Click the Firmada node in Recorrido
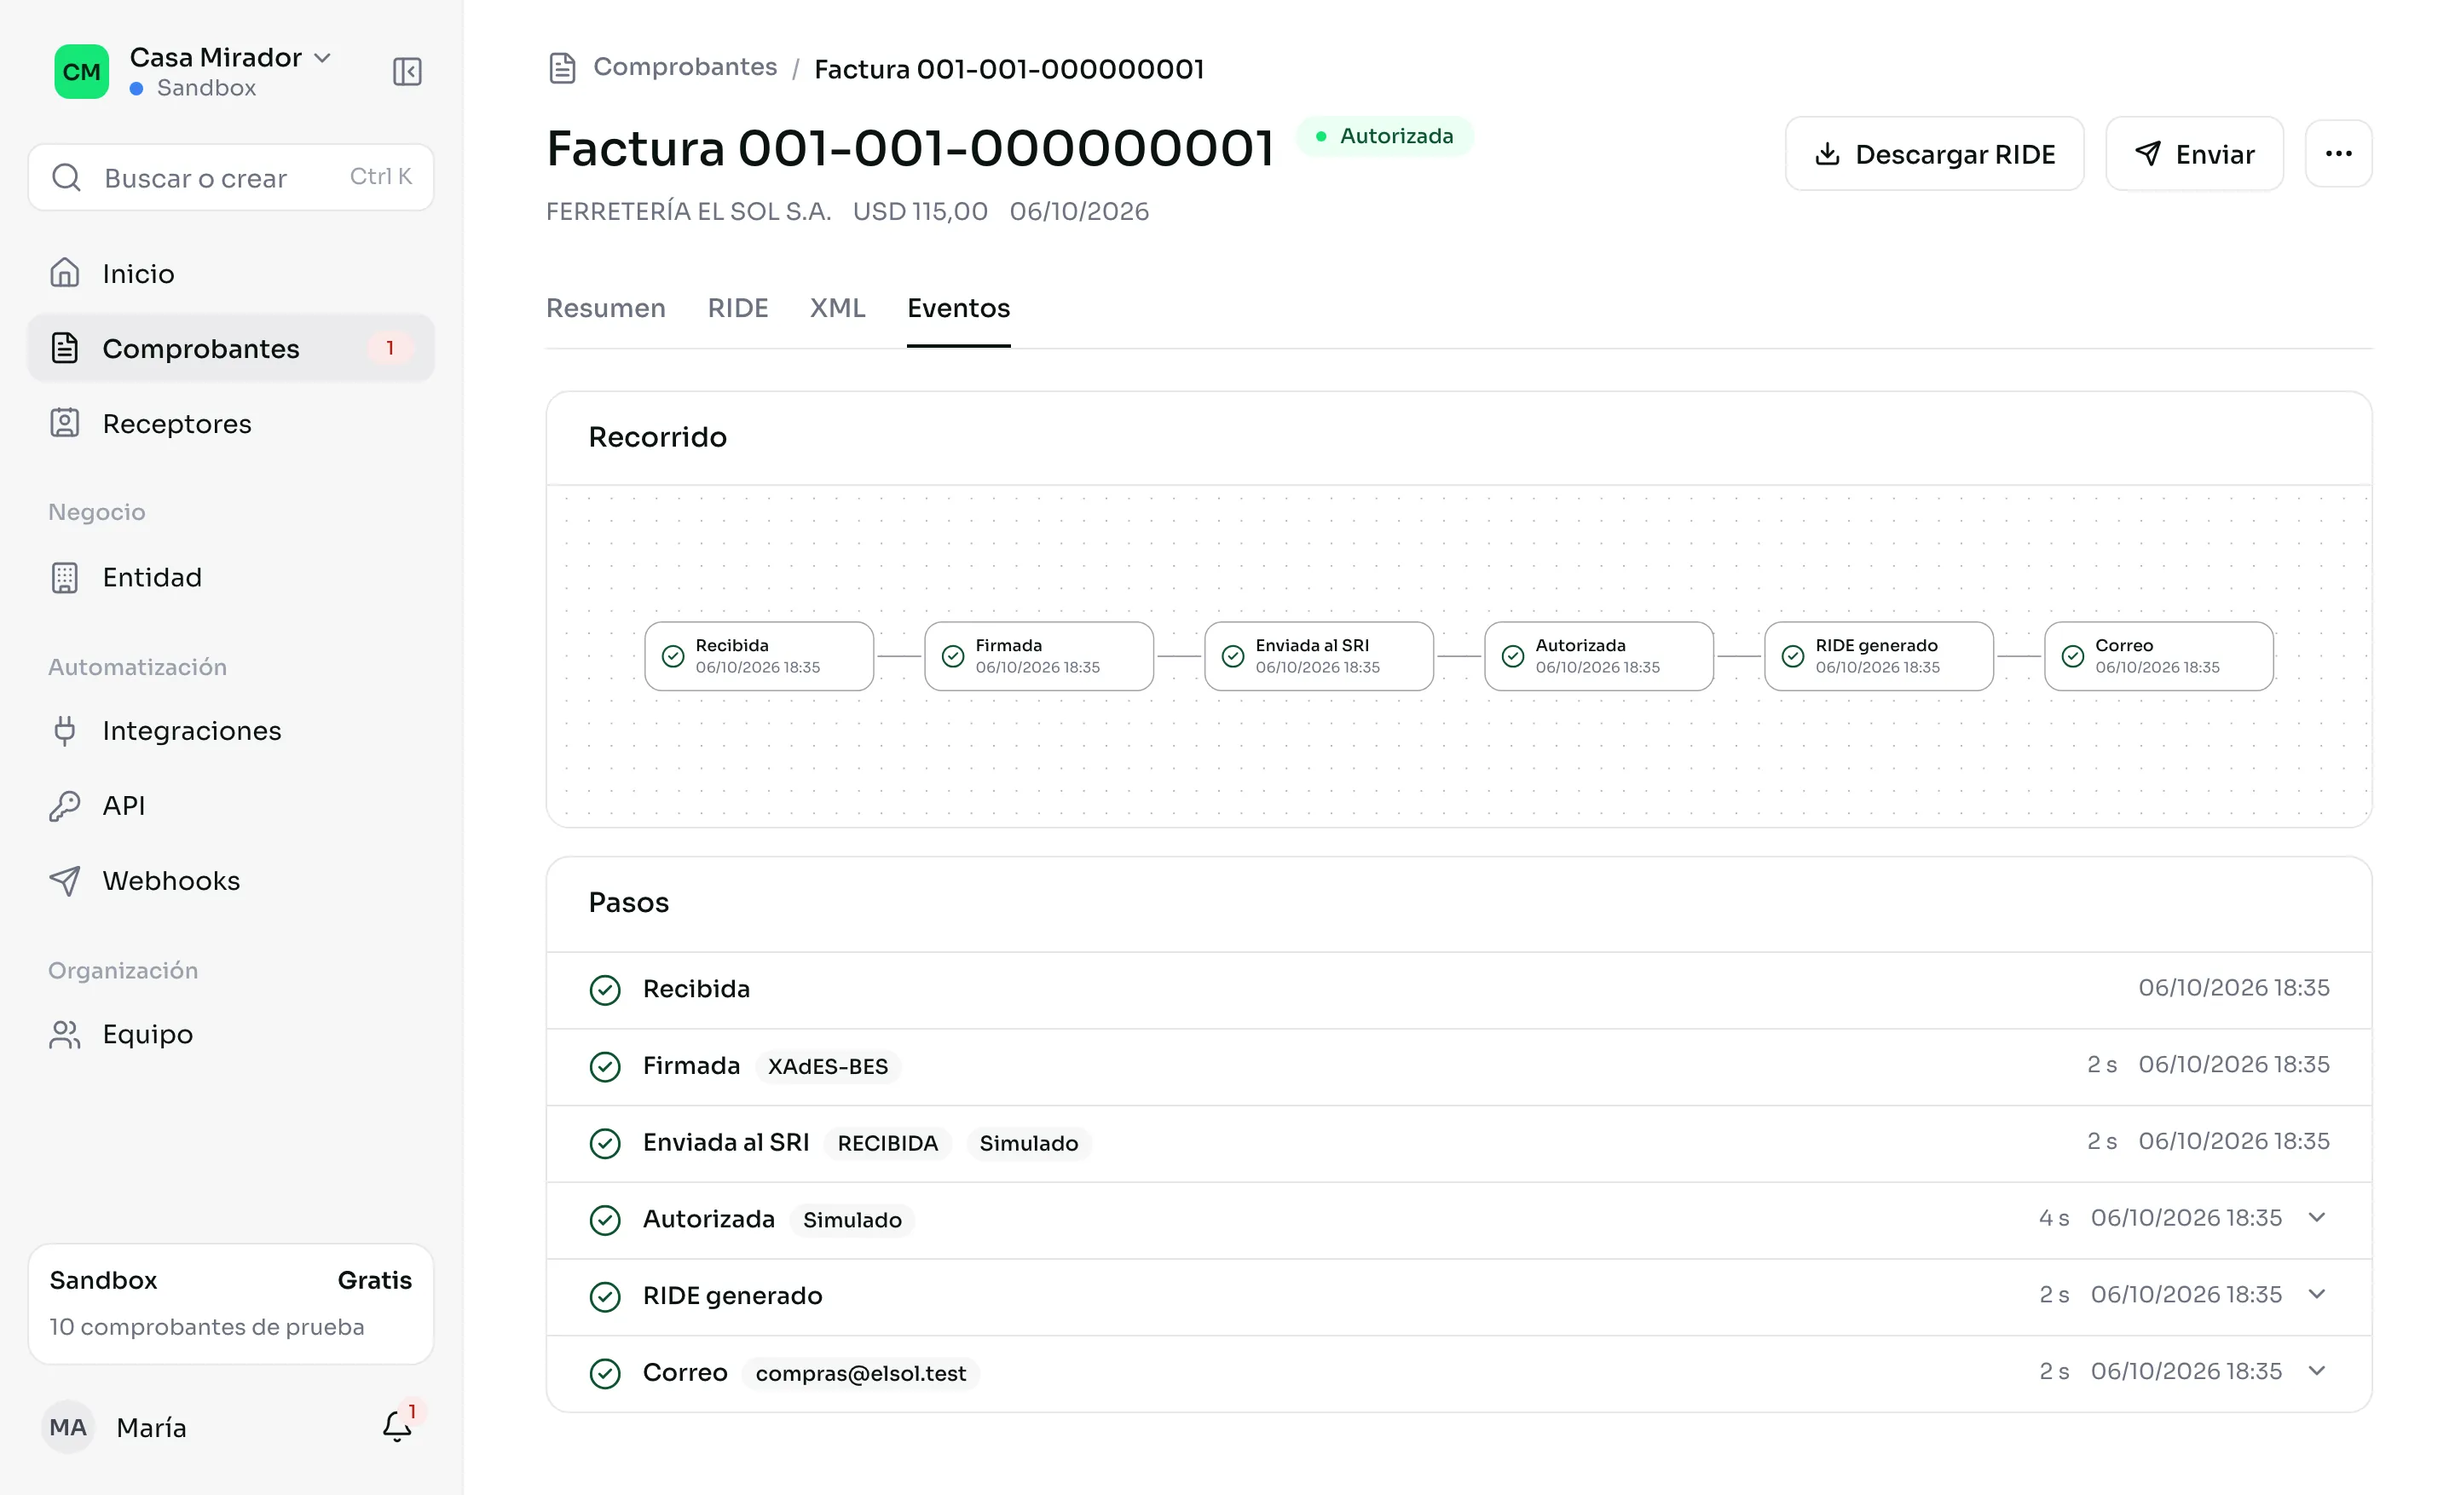 (1039, 656)
